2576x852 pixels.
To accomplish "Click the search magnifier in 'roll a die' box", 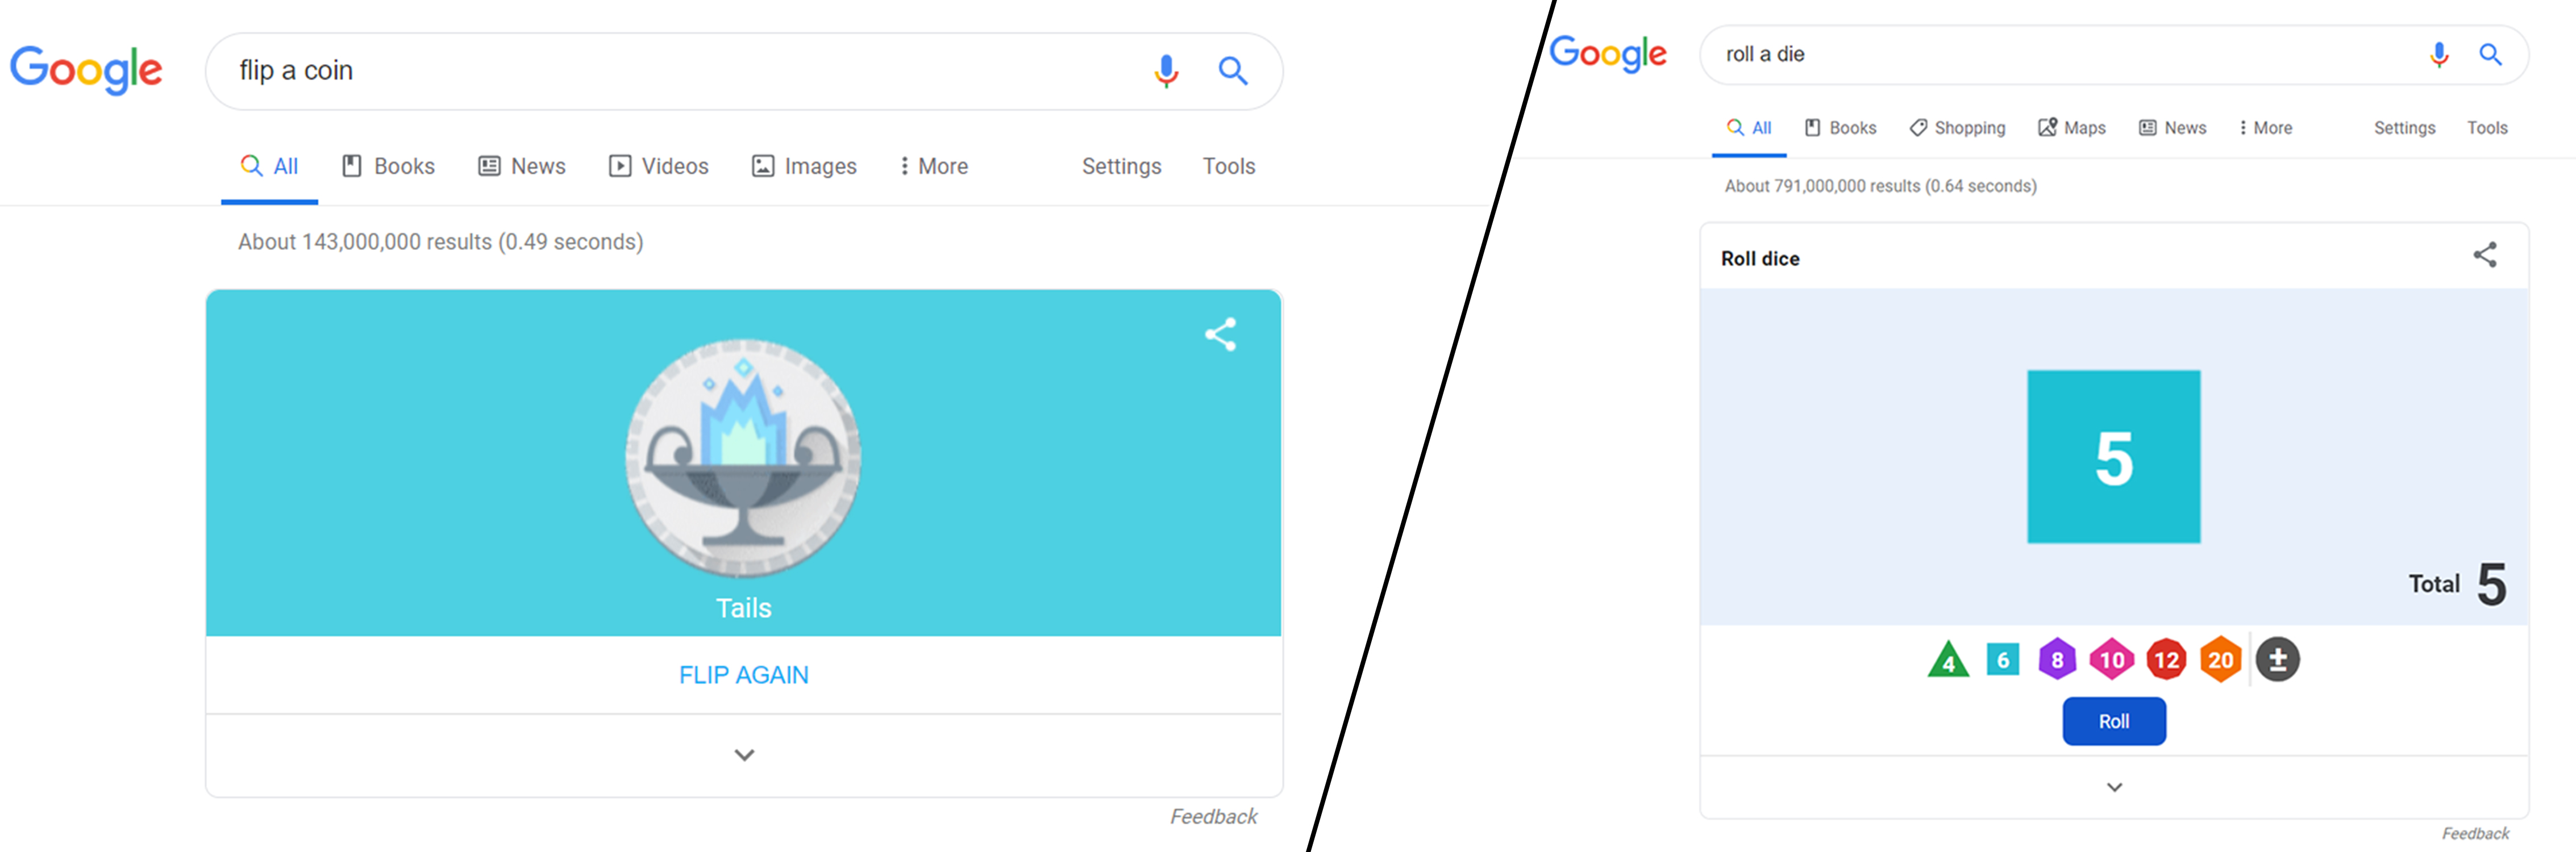I will (x=2491, y=54).
